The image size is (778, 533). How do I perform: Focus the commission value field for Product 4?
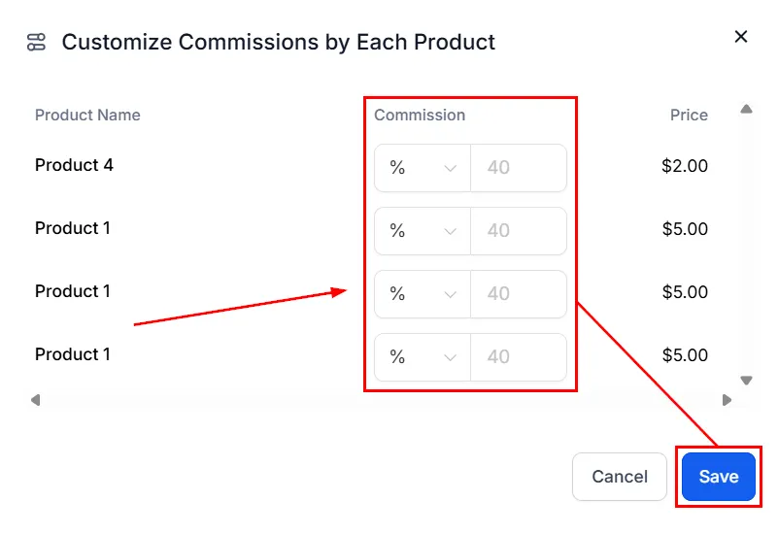tap(519, 168)
